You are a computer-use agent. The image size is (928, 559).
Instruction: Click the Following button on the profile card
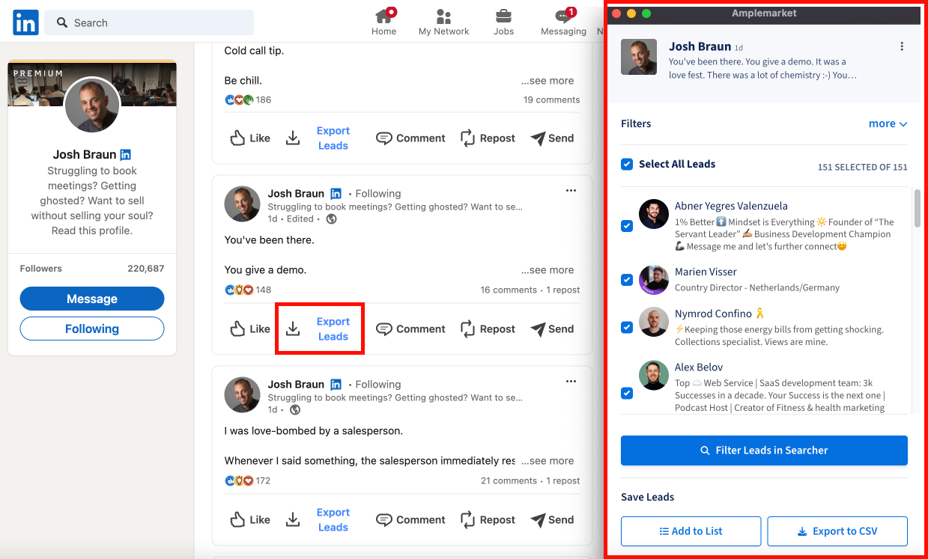[x=92, y=329]
